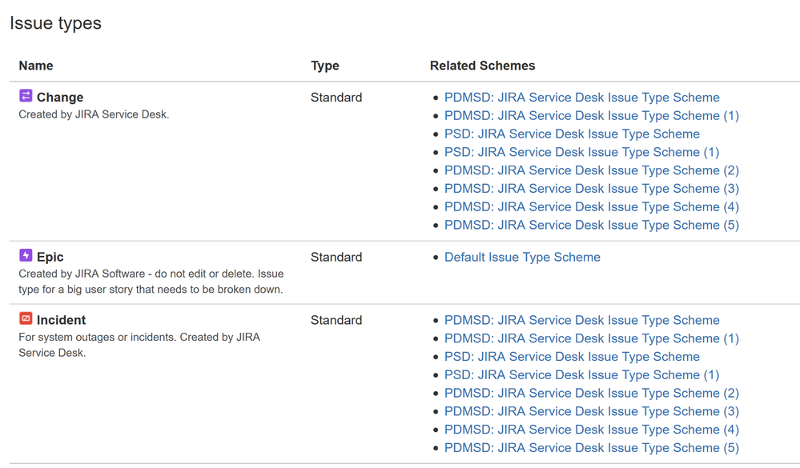This screenshot has height=468, width=800.
Task: Open unnumbered PSD scheme link in Change row
Action: [x=572, y=134]
